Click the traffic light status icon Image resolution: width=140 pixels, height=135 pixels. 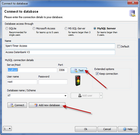click(x=78, y=81)
